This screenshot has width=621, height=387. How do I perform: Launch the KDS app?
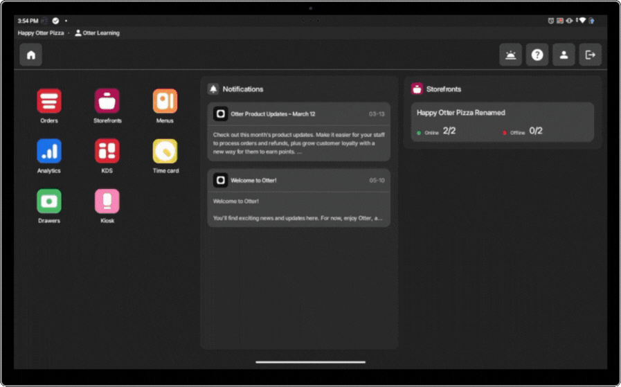[x=107, y=151]
